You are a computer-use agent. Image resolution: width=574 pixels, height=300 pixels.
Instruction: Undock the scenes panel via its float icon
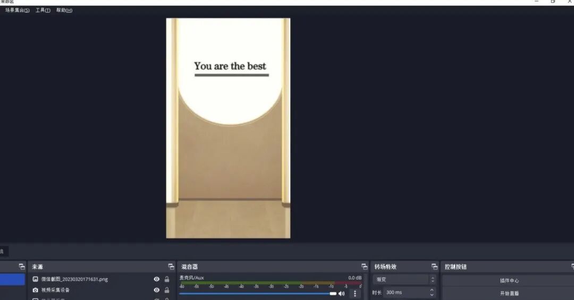22,267
